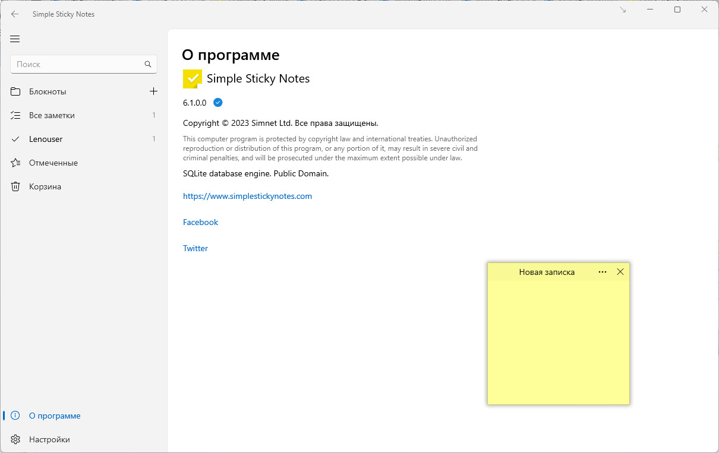Click inside the yellow note body
719x453 pixels.
pos(559,342)
